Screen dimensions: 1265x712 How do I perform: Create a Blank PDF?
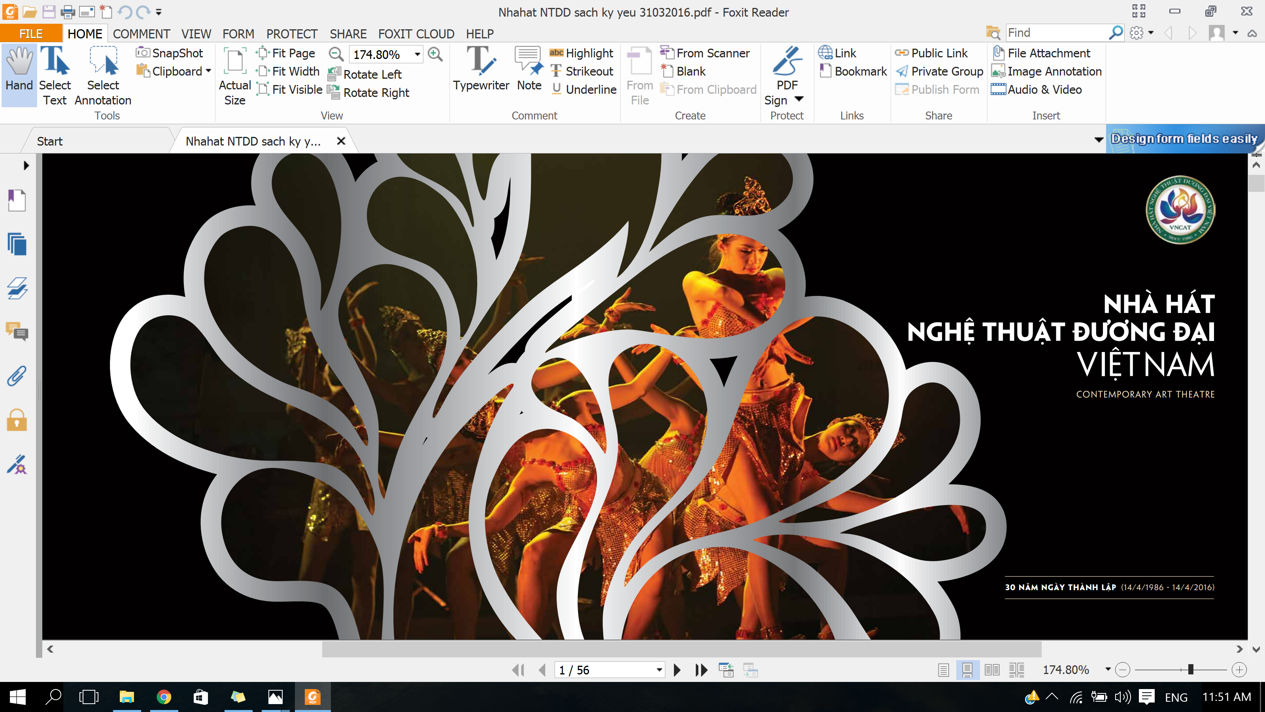point(683,71)
